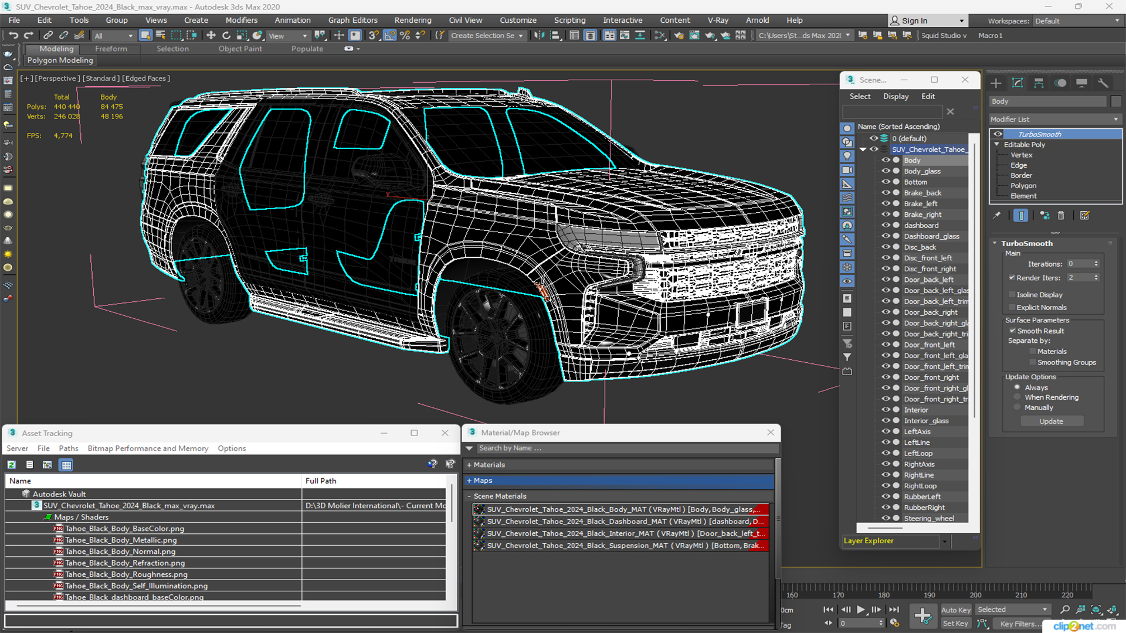Image resolution: width=1126 pixels, height=633 pixels.
Task: Open the All selection filter dropdown
Action: point(114,36)
